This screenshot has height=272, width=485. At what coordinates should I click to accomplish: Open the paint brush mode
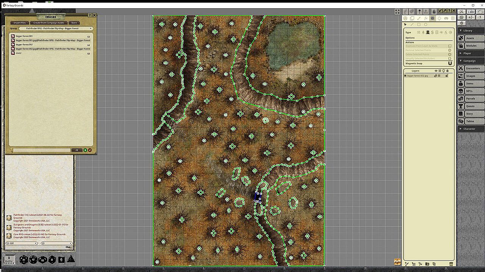pyautogui.click(x=419, y=18)
